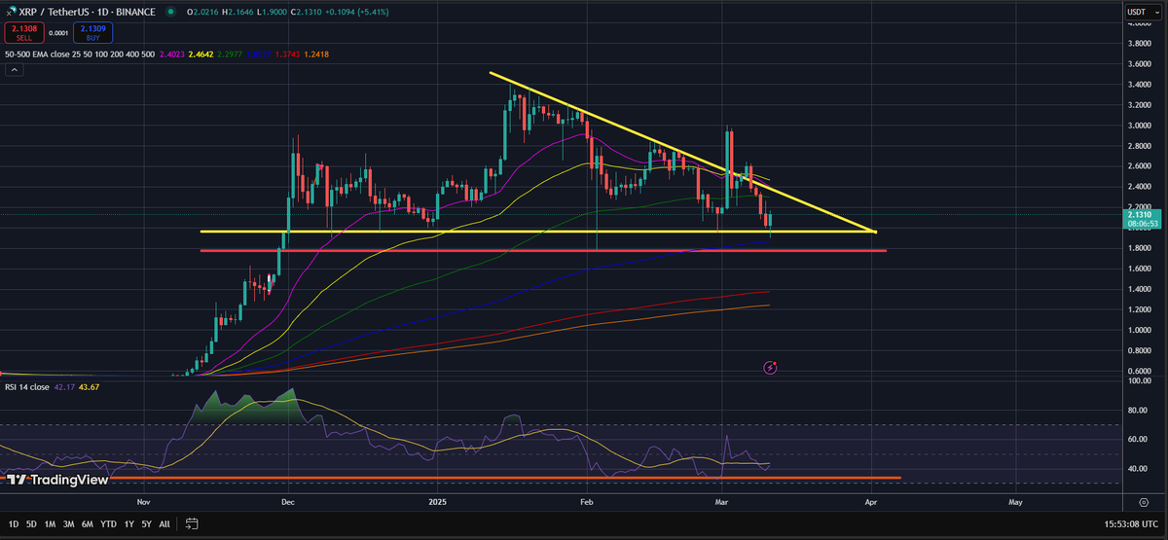Click the Apr label on time axis
Viewport: 1168px width, 540px height.
pos(869,502)
